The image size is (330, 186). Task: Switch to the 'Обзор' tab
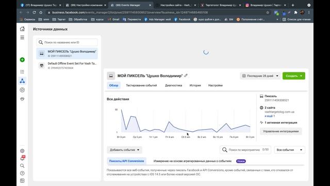pyautogui.click(x=113, y=85)
